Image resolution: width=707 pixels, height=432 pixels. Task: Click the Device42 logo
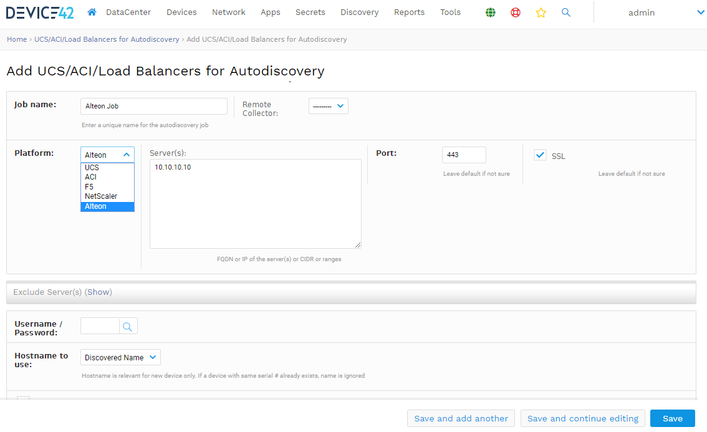(x=39, y=12)
